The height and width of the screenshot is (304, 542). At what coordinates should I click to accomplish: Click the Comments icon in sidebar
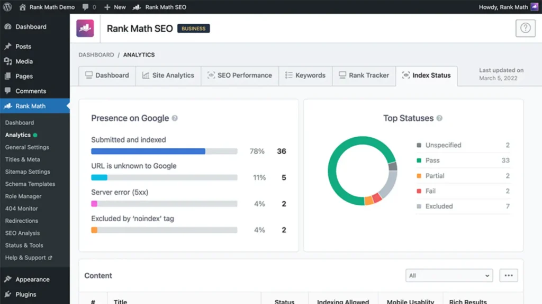click(8, 91)
